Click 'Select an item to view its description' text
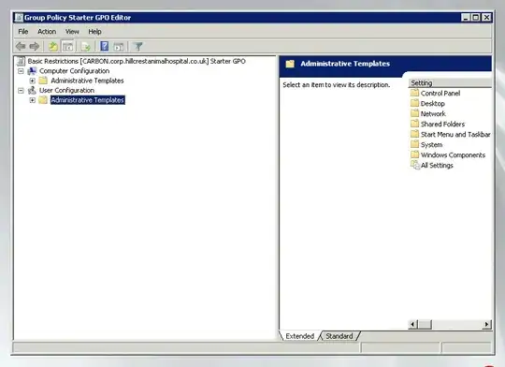 [x=337, y=85]
